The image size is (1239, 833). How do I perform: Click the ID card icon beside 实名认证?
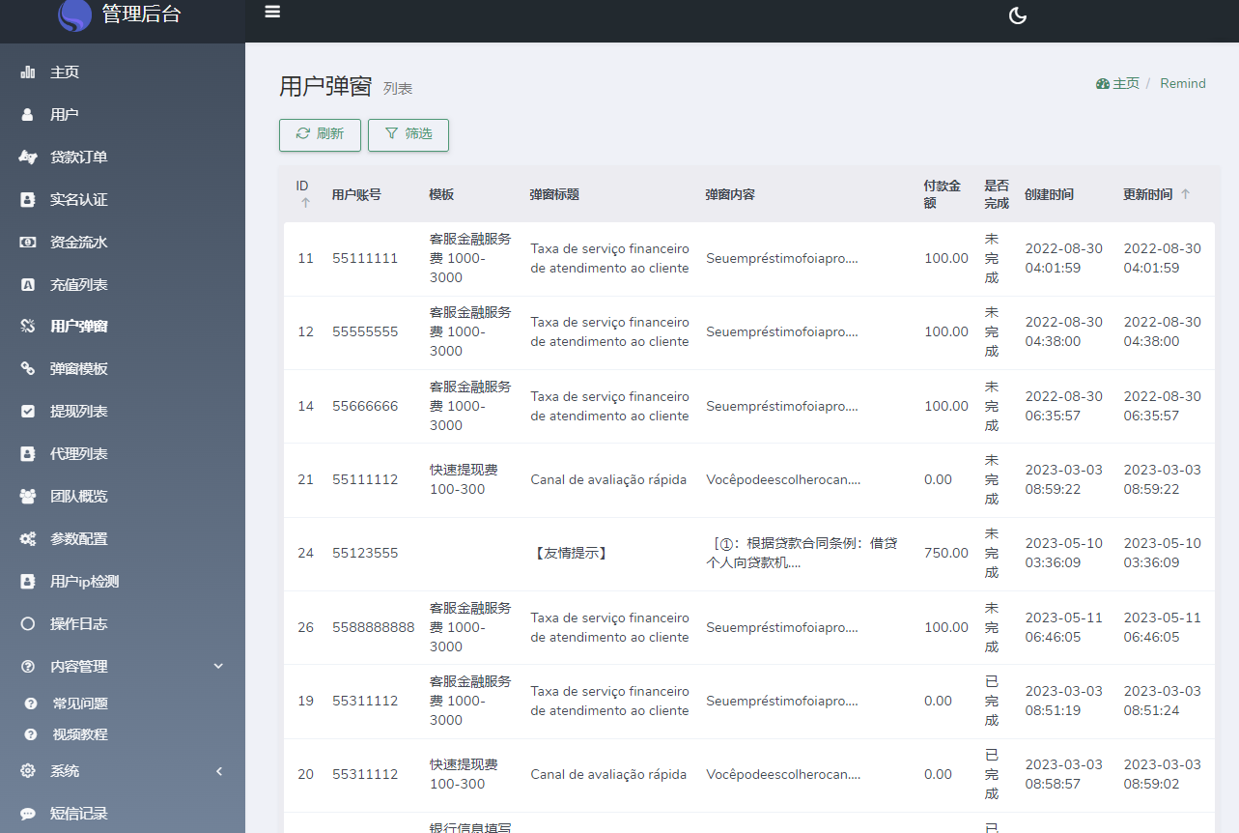[28, 199]
